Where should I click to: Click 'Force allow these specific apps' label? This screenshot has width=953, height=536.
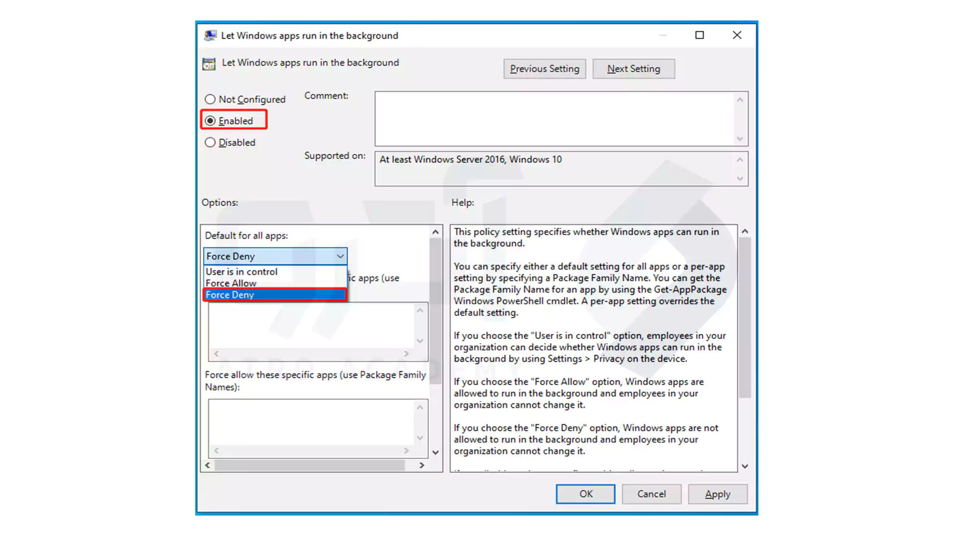click(315, 381)
